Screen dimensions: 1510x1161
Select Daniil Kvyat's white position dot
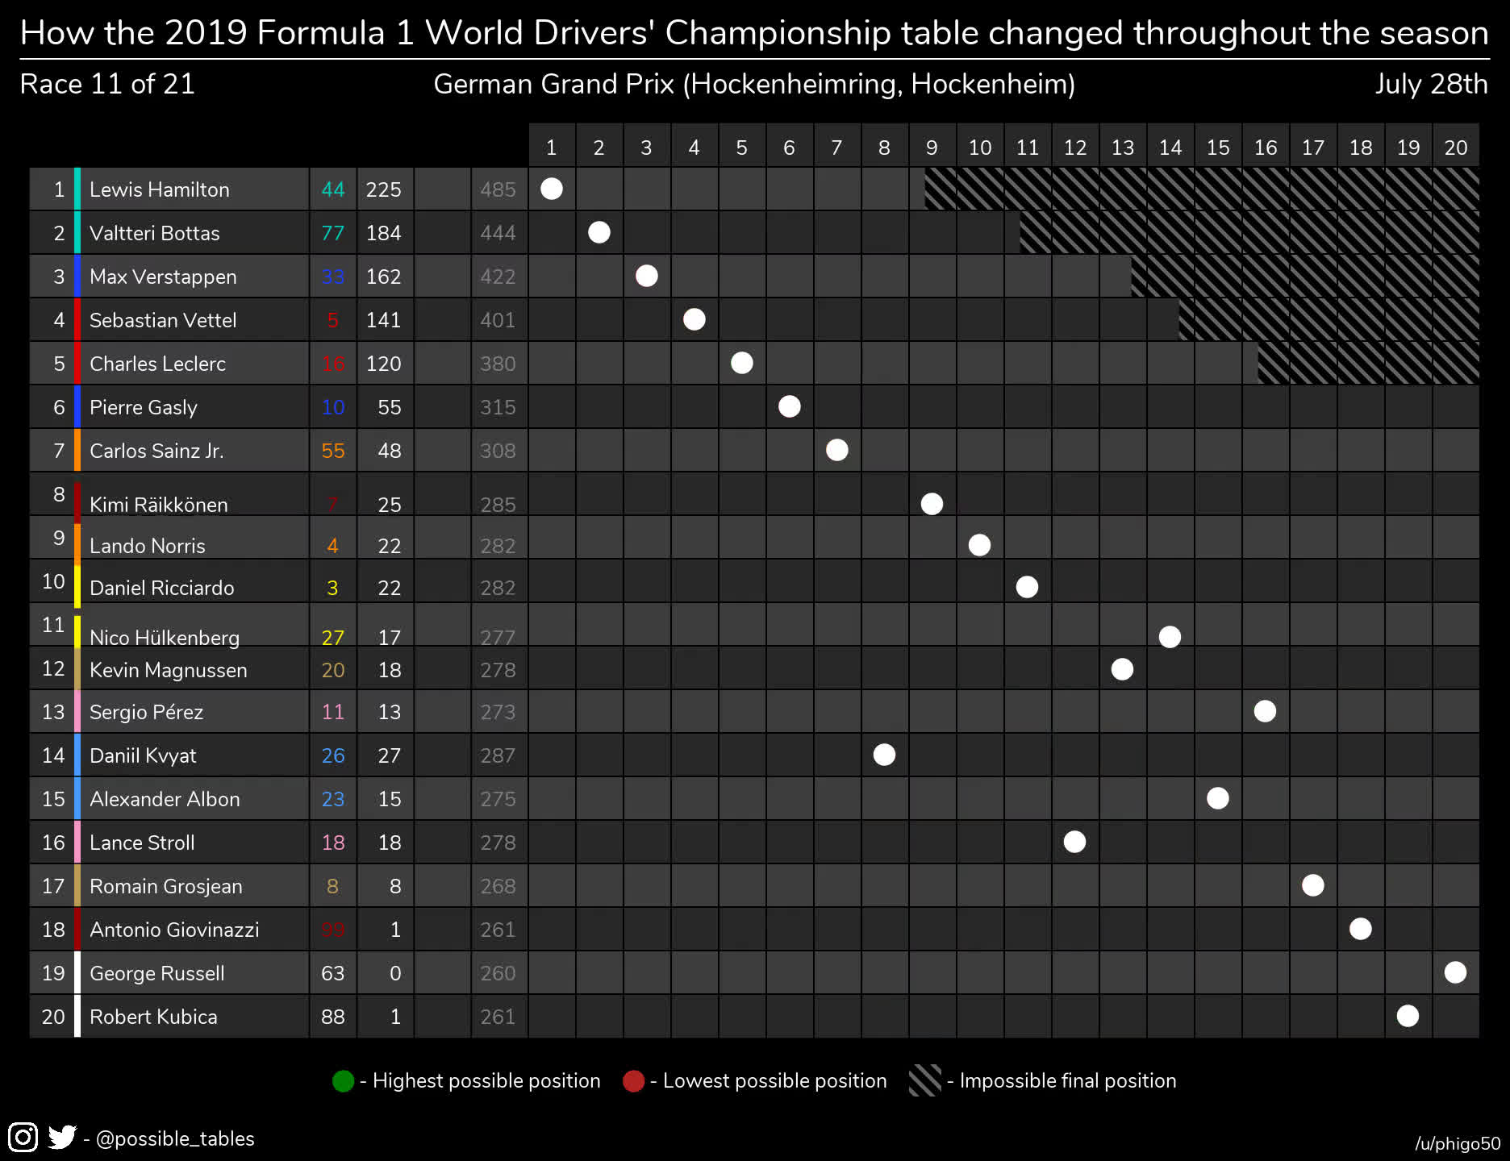point(884,755)
